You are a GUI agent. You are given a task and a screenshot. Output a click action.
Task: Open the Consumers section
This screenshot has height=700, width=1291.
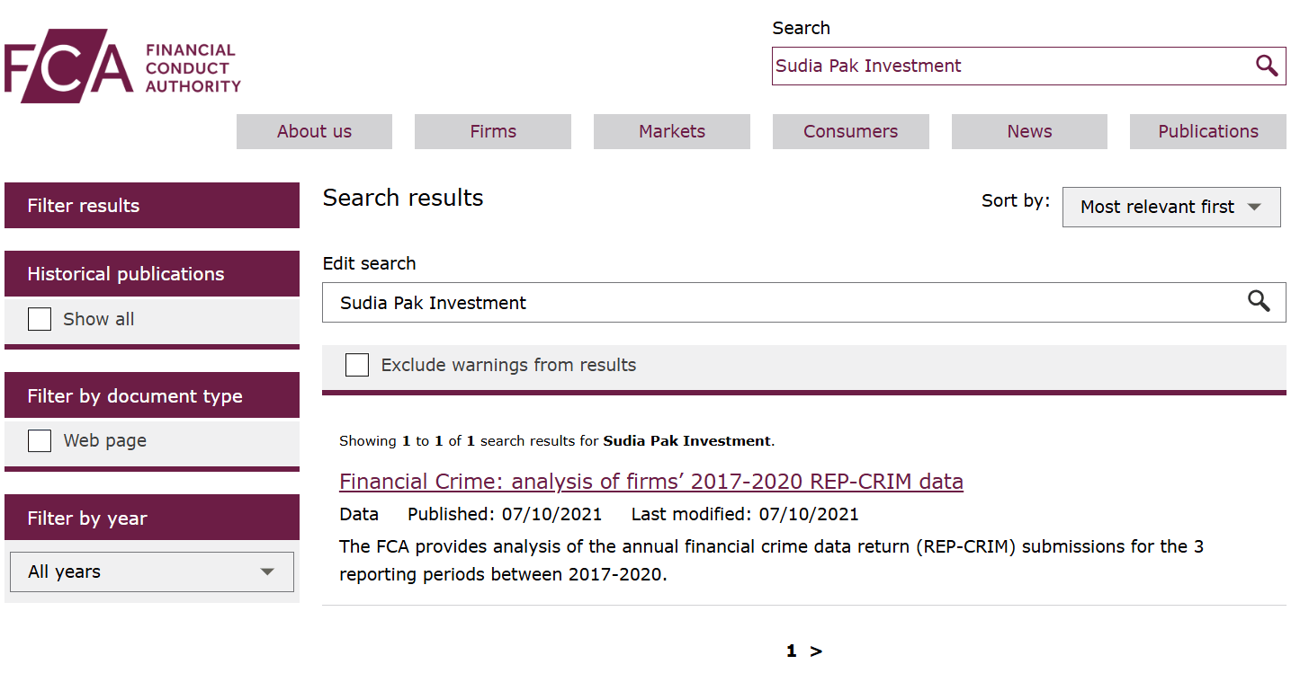click(x=850, y=131)
